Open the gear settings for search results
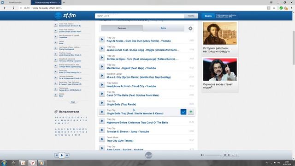 click(x=190, y=29)
